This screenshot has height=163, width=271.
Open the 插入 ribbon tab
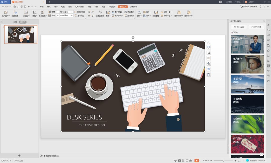coord(49,7)
